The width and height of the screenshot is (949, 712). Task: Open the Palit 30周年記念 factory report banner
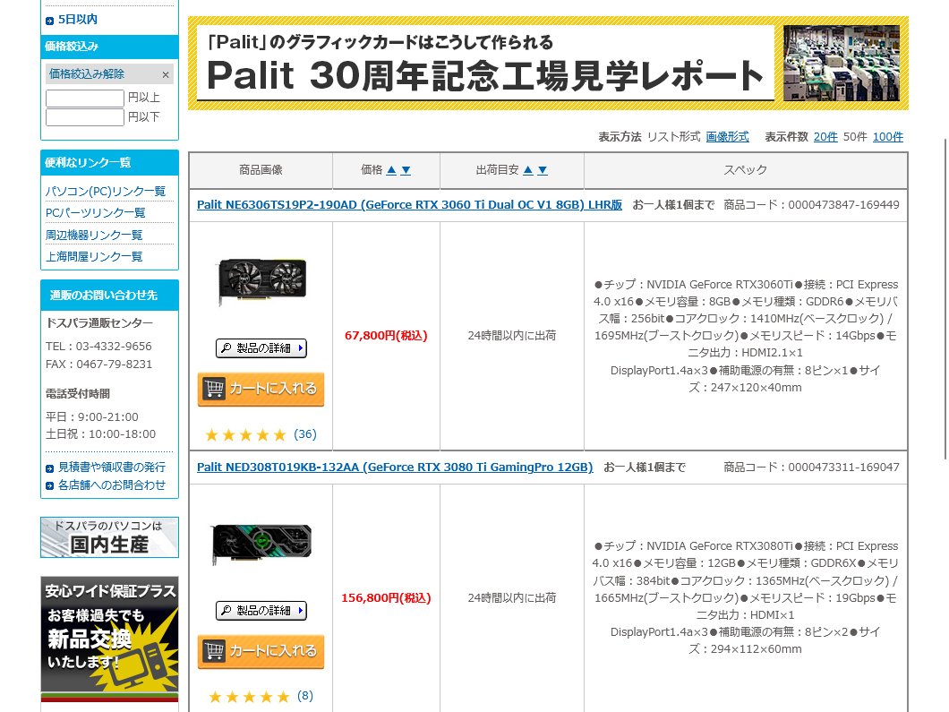pos(548,63)
